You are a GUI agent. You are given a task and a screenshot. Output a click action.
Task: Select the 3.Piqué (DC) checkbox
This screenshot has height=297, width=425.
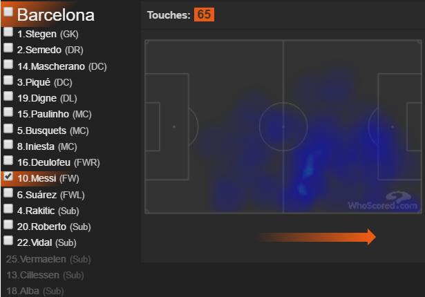pos(8,81)
